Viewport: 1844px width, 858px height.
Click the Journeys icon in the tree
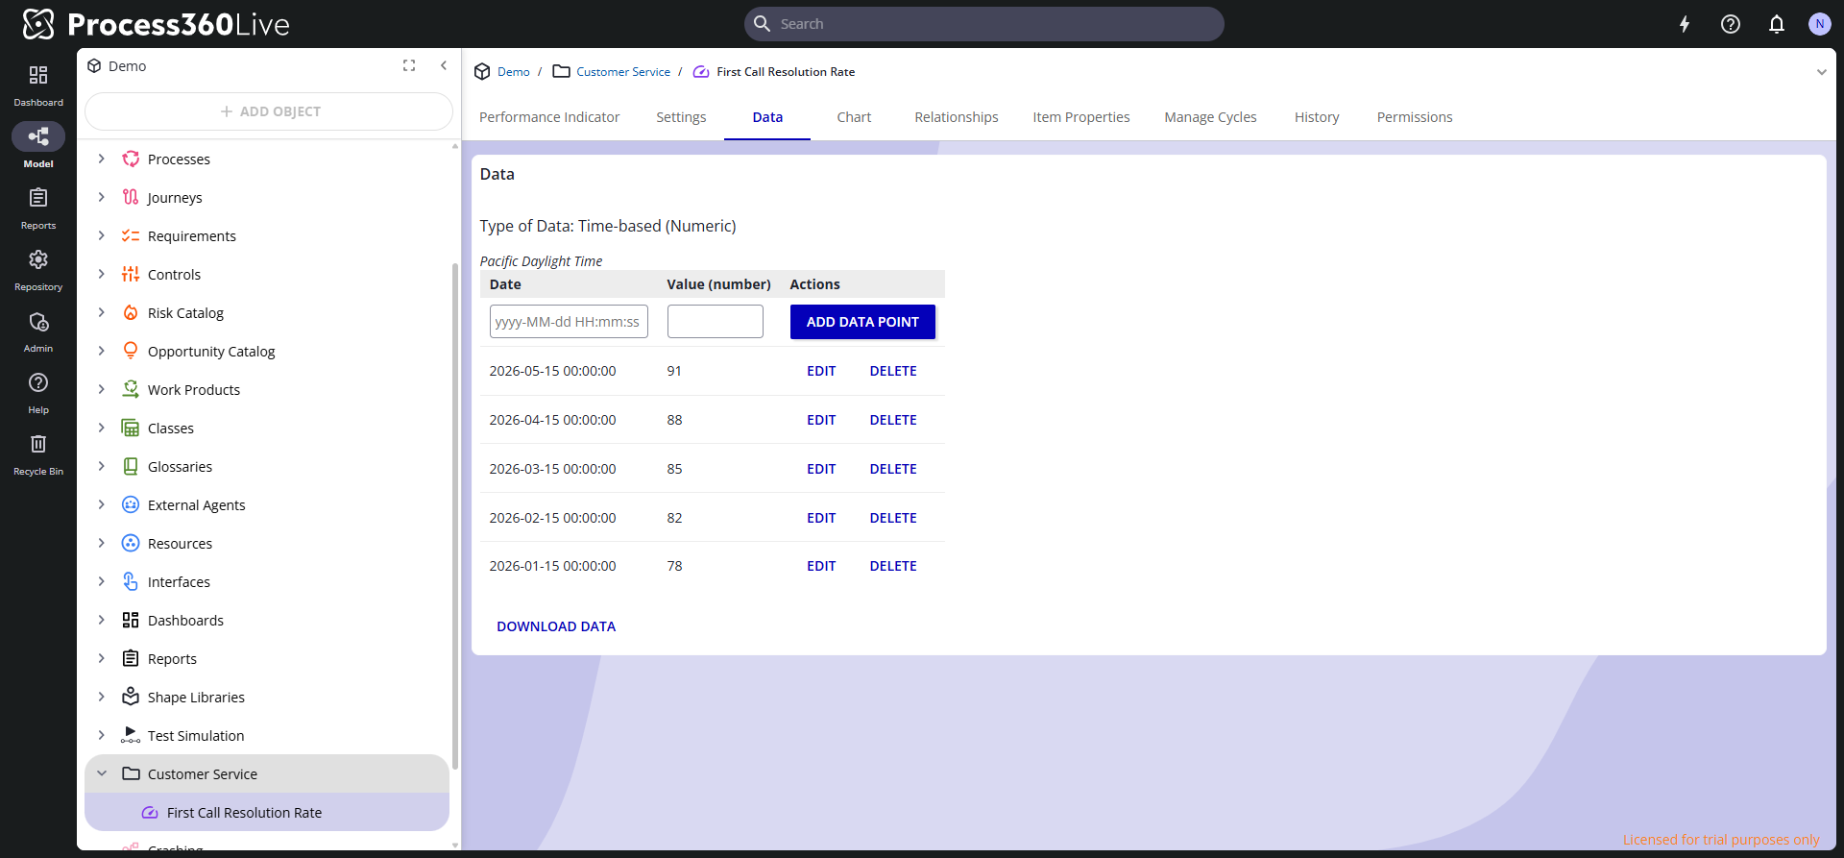pyautogui.click(x=131, y=197)
